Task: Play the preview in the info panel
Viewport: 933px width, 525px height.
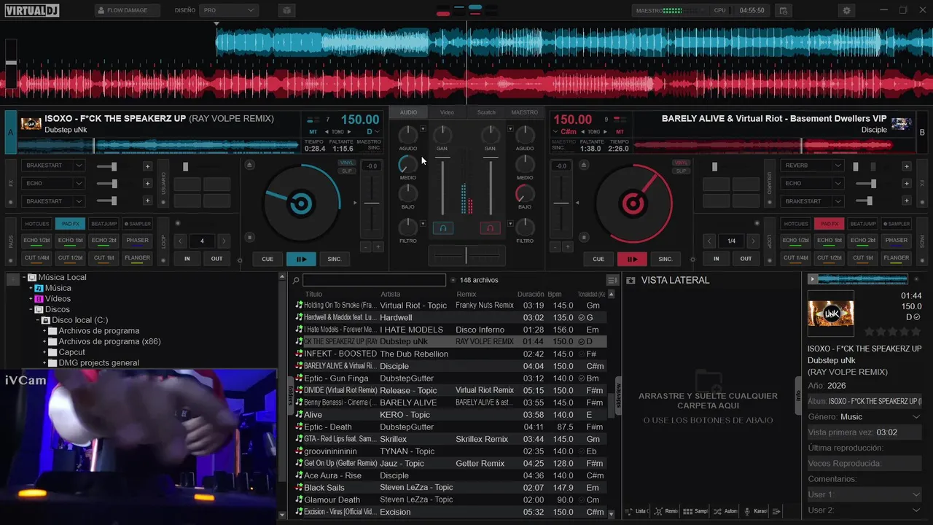Action: pos(813,279)
